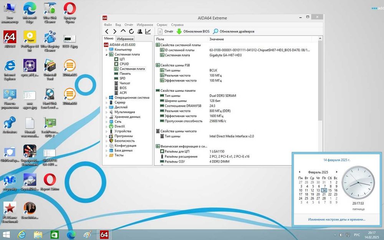Select Конфигурация in the tree
384x240 pixels.
point(125,146)
